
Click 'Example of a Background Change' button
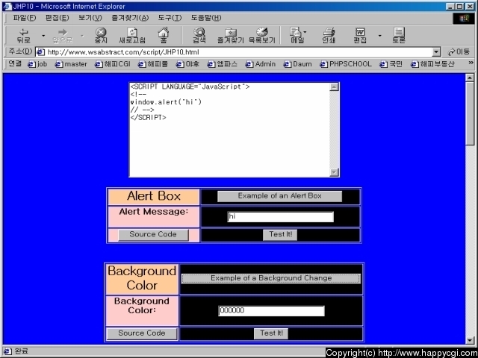(271, 278)
